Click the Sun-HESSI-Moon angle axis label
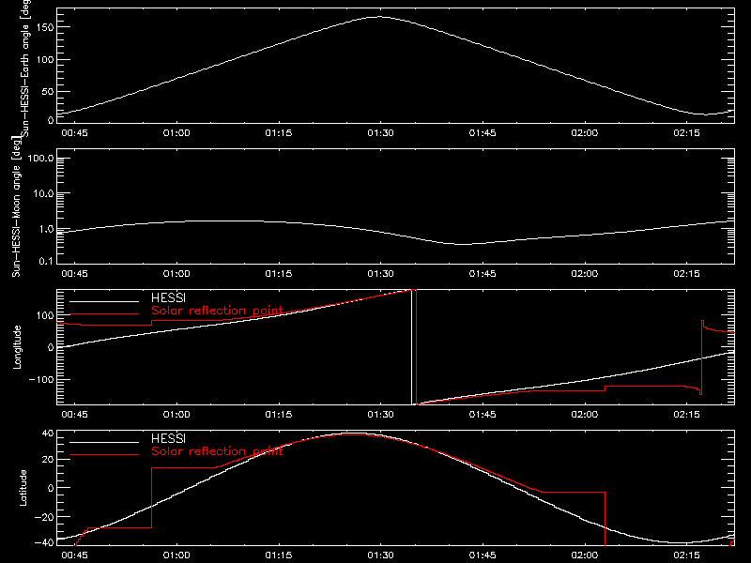 pyautogui.click(x=17, y=206)
